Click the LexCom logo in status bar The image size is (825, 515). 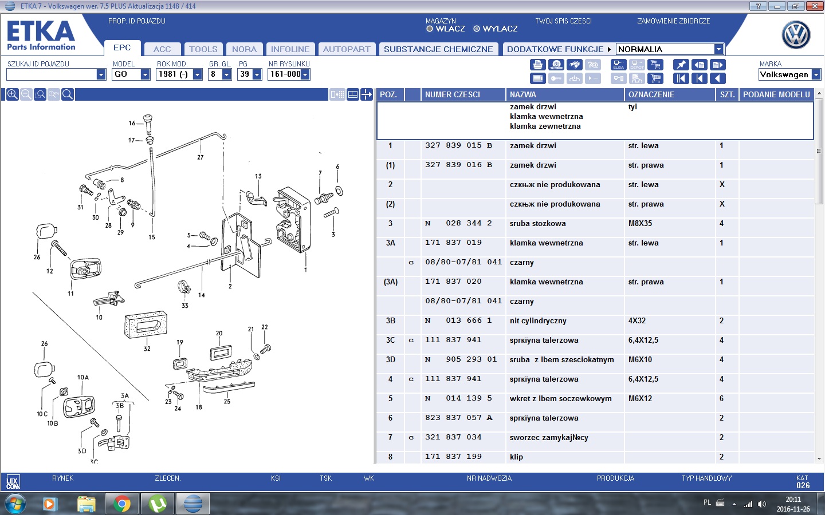[13, 482]
